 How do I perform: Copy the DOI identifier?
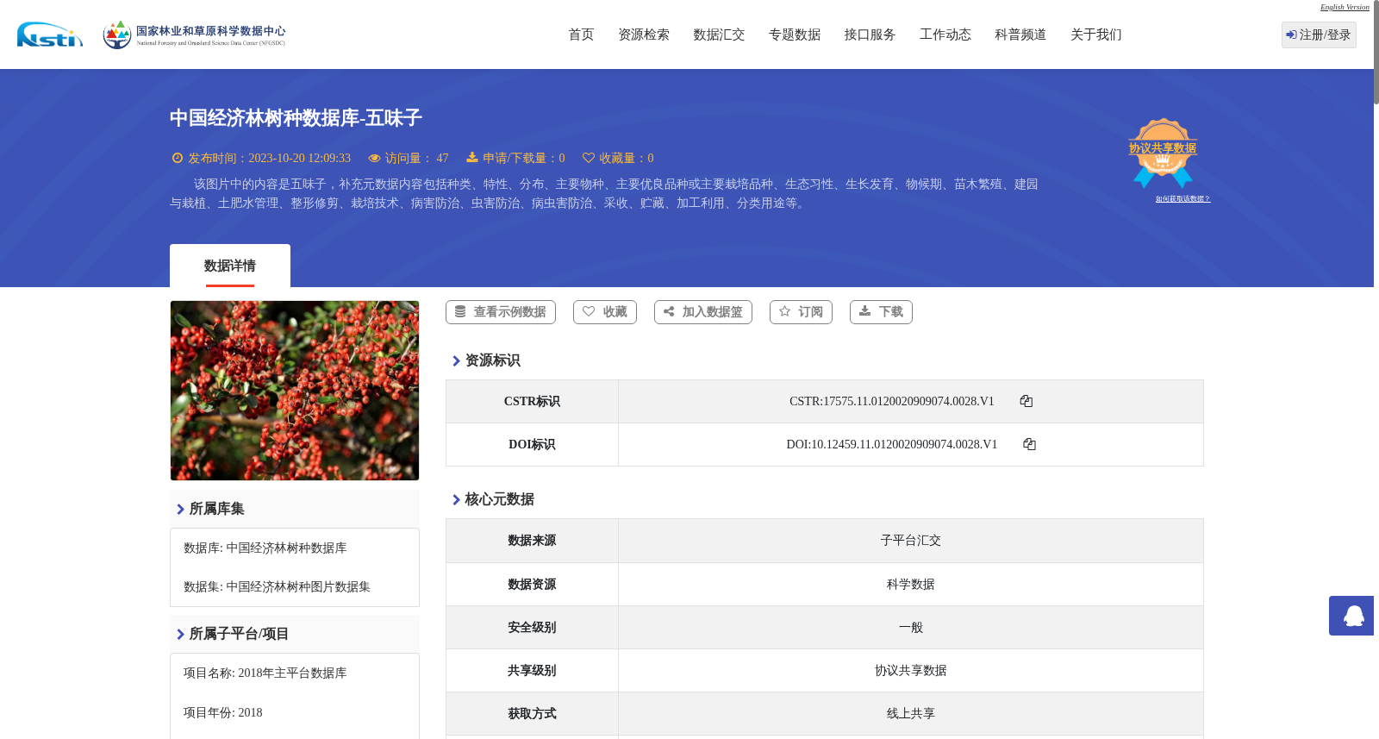(x=1029, y=444)
